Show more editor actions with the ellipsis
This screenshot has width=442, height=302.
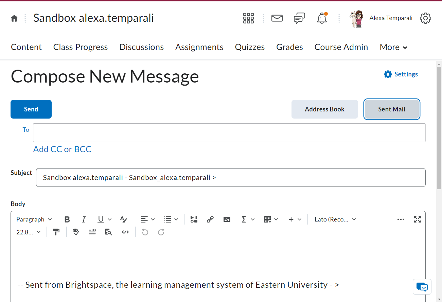[x=401, y=219]
